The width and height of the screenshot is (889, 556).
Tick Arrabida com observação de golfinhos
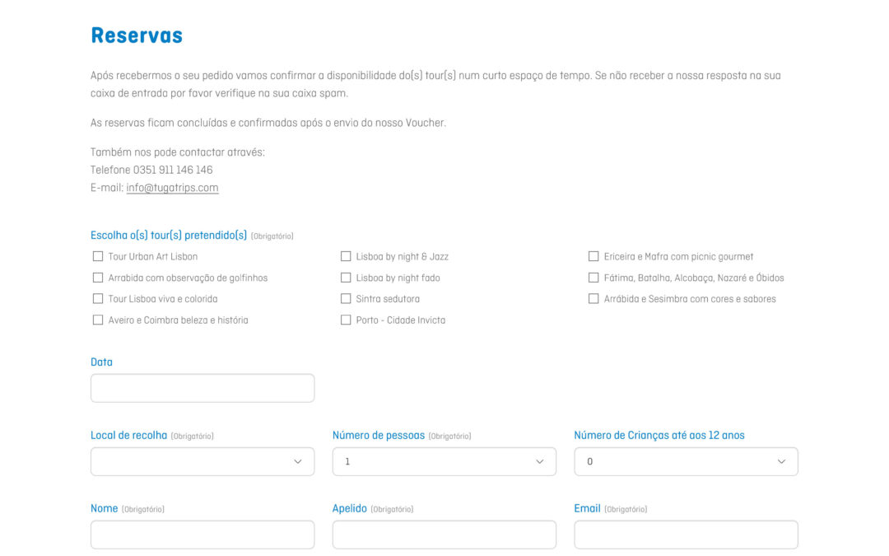point(98,278)
